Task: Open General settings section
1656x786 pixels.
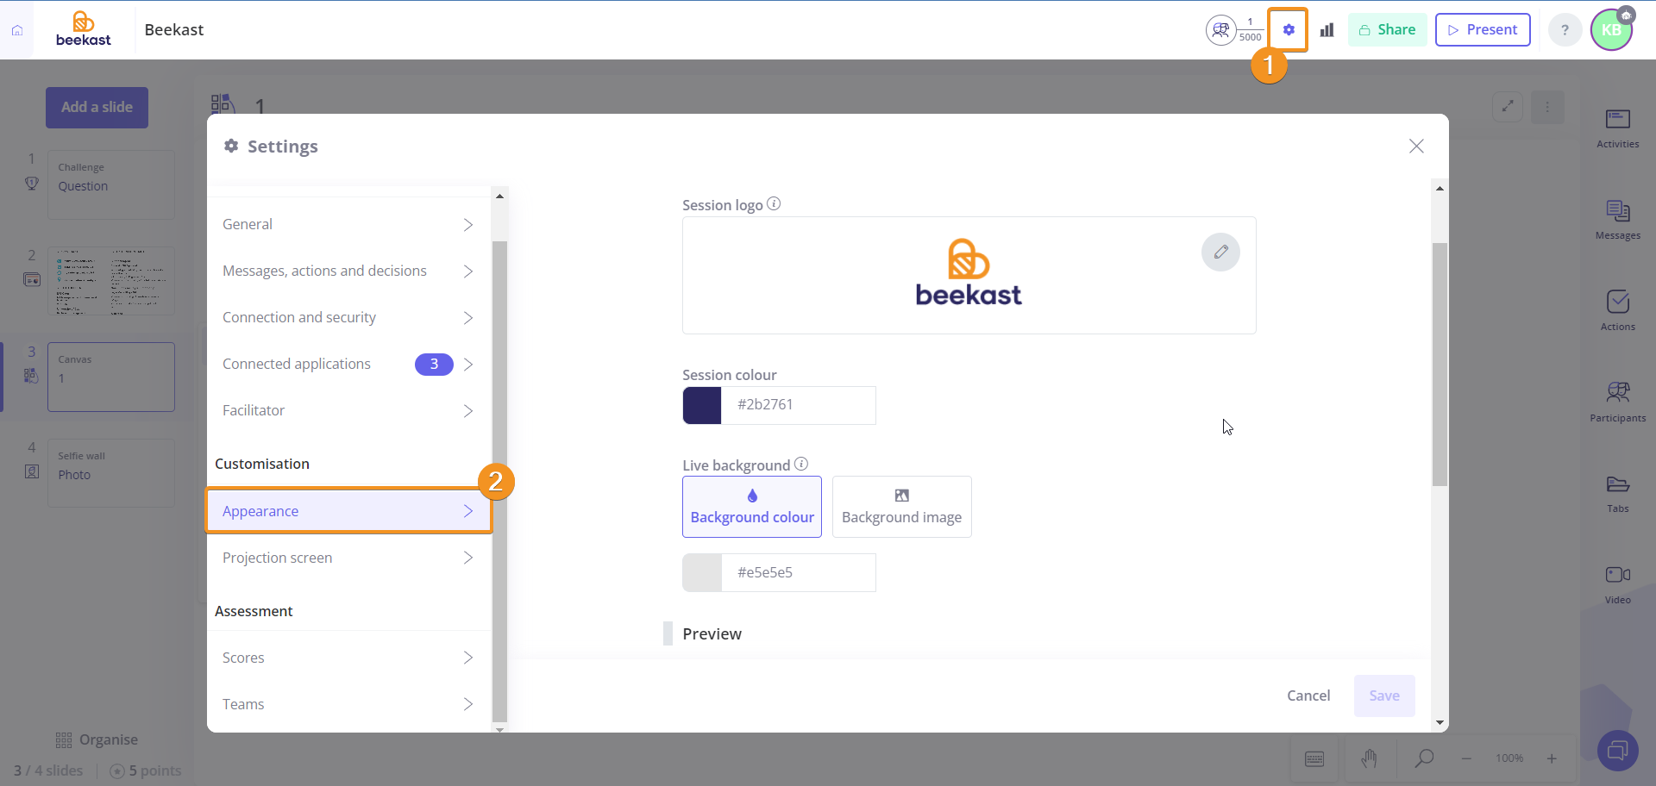Action: click(x=348, y=224)
